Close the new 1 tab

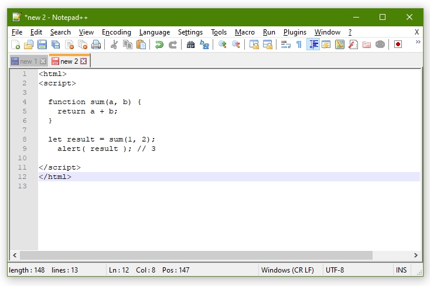coord(43,61)
